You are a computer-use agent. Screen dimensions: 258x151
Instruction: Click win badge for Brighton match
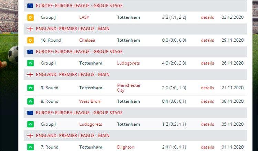[30, 147]
